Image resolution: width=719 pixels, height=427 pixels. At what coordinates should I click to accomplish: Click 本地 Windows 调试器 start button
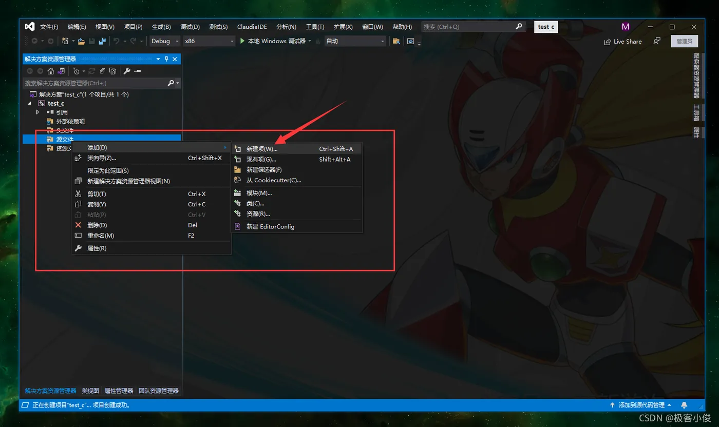(x=272, y=41)
